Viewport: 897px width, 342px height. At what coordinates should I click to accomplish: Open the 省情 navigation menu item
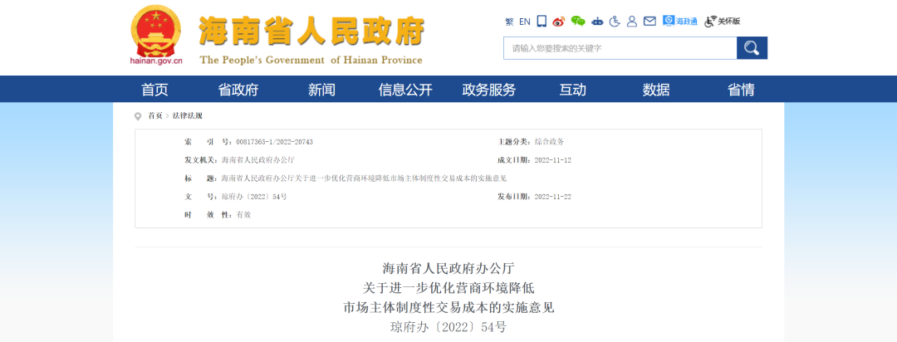[x=741, y=90]
